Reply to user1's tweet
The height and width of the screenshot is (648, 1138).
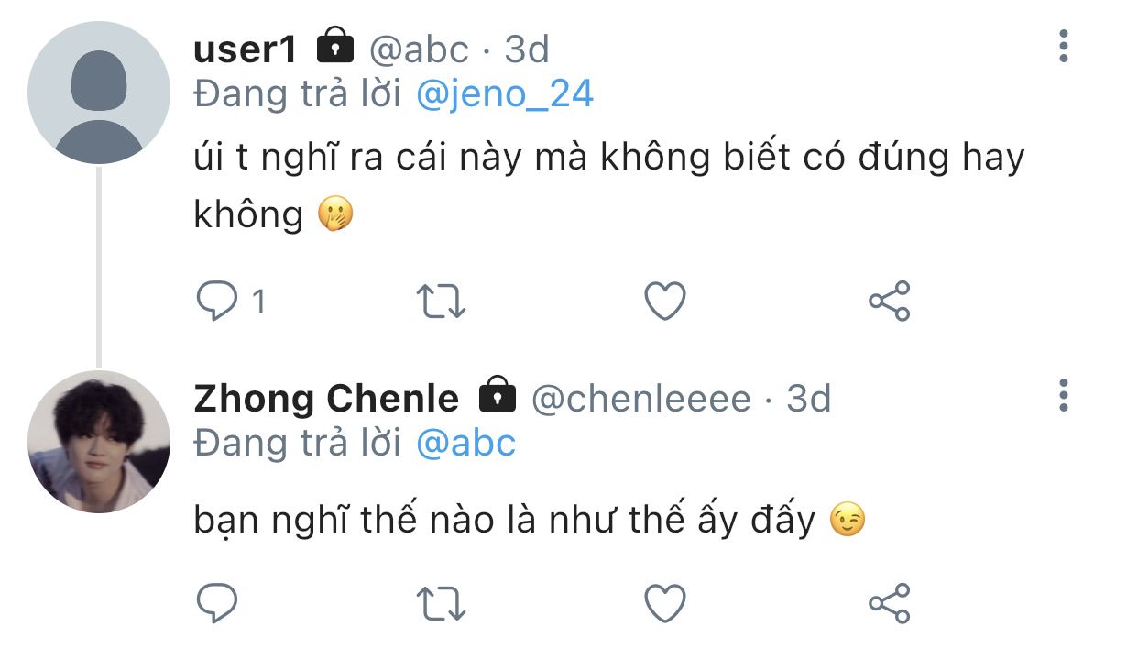(x=218, y=302)
